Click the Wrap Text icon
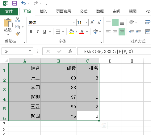This screenshot has width=151, height=135. (148, 22)
